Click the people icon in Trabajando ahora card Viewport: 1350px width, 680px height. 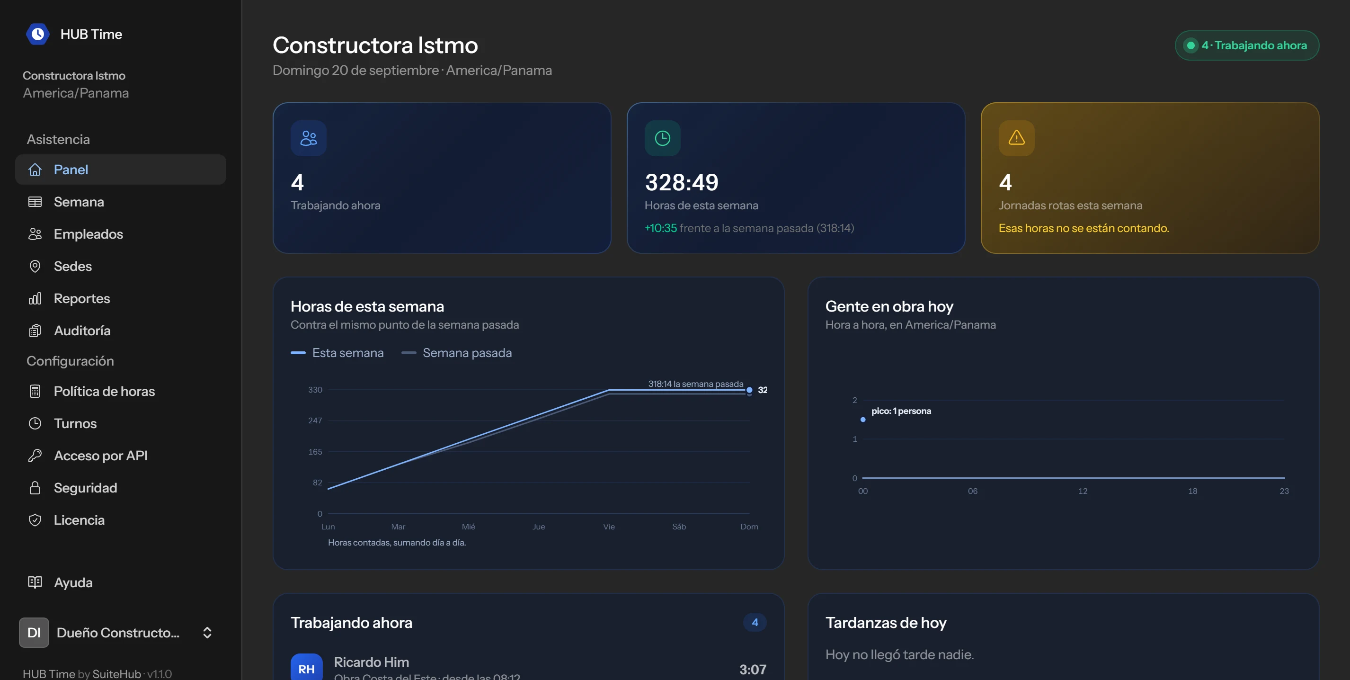point(309,138)
